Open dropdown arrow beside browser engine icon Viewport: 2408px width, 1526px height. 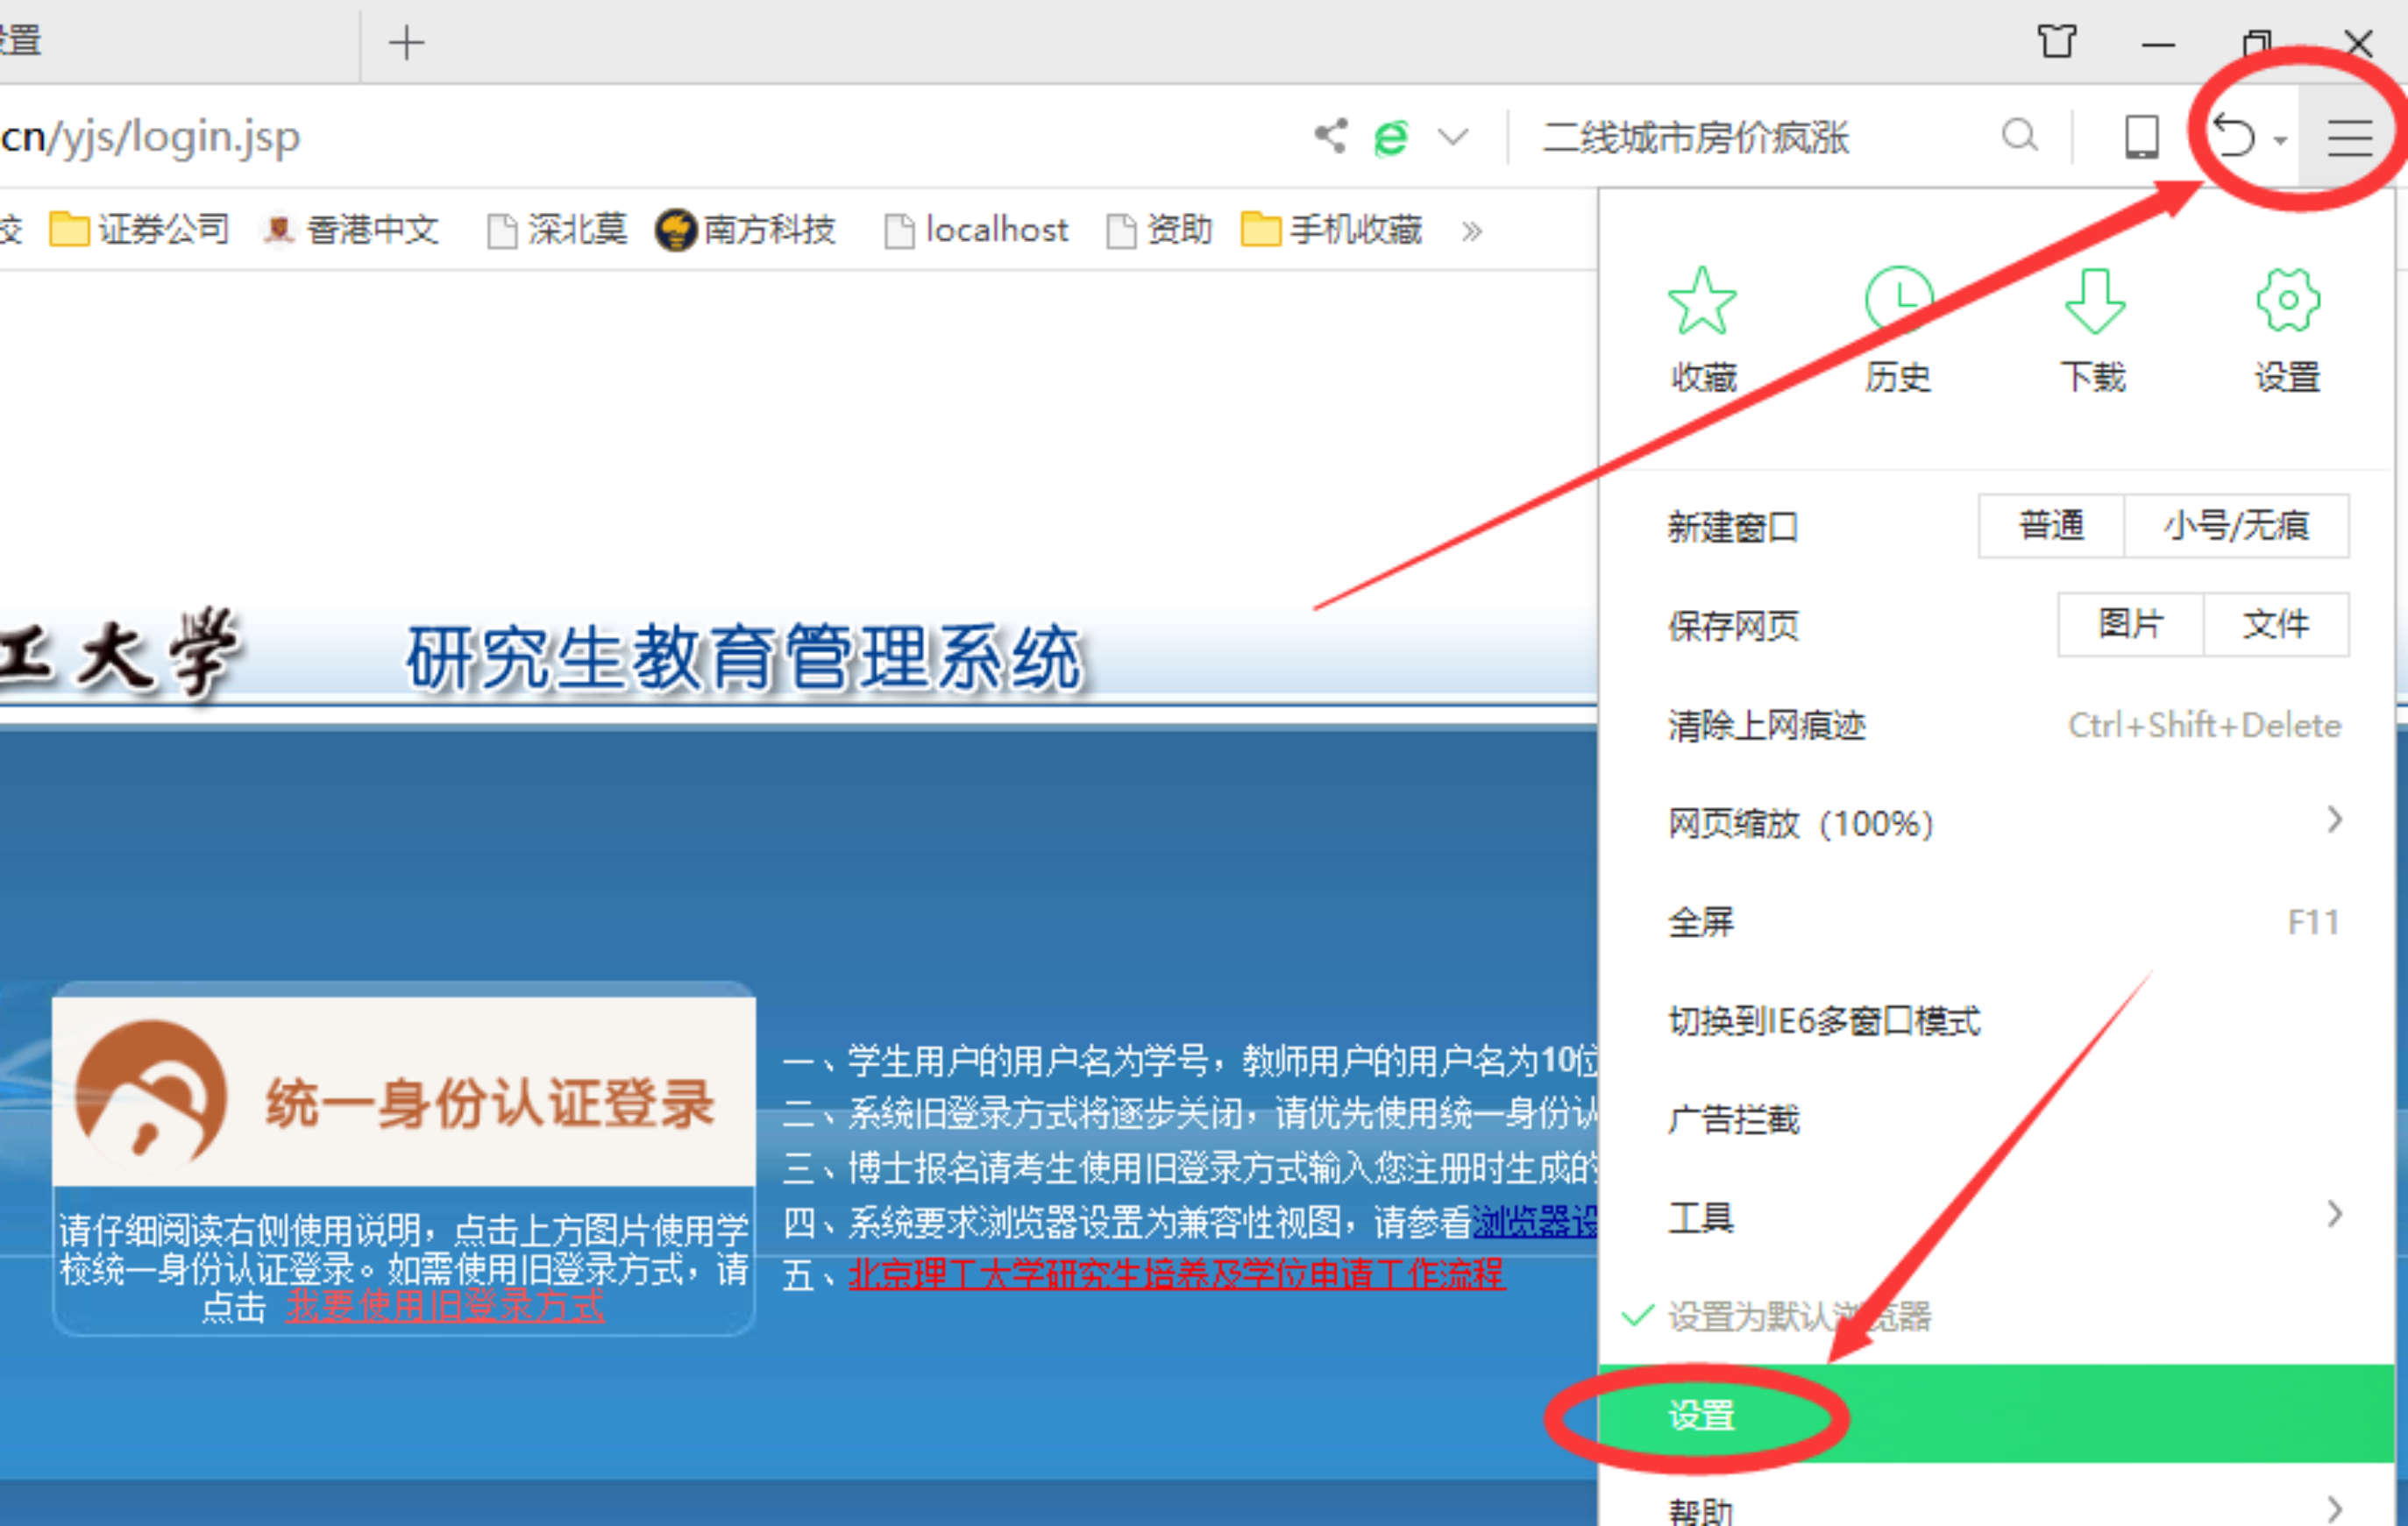(1453, 137)
